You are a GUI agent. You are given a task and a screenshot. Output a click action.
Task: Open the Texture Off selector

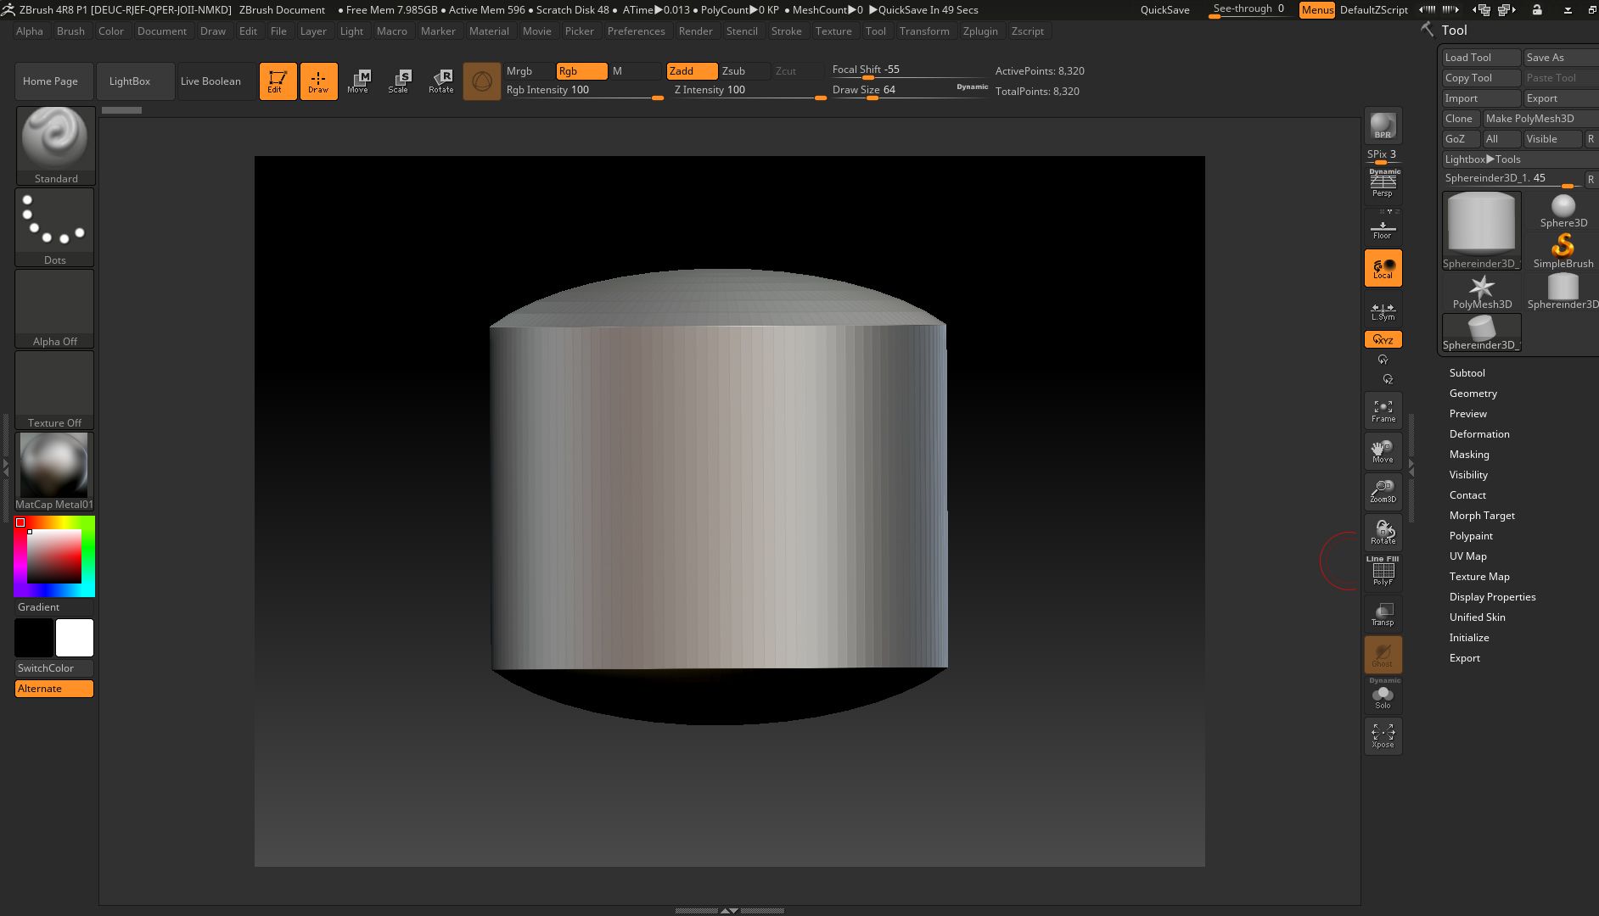click(x=55, y=389)
